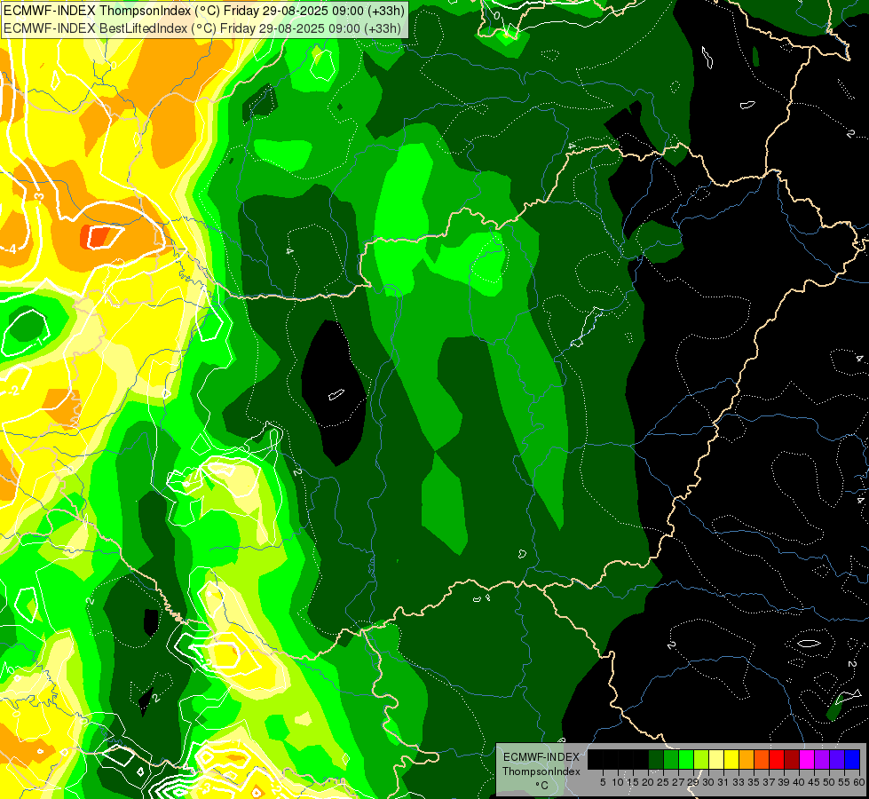
Task: Click the legend scale value 60
Action: coord(859,782)
